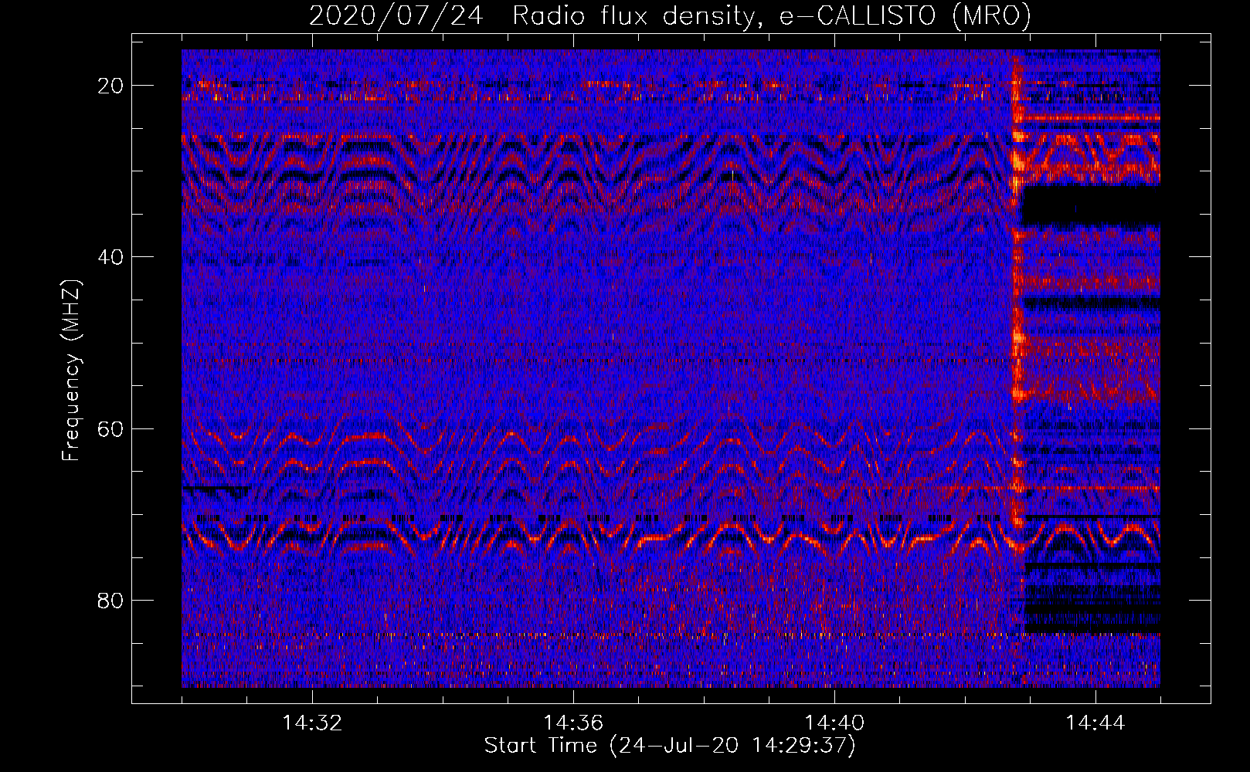Click the 'Start Time (24-Jul-20 14:29:37)' label
1250x772 pixels.
click(670, 746)
